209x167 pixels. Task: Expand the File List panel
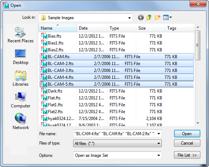click(187, 155)
